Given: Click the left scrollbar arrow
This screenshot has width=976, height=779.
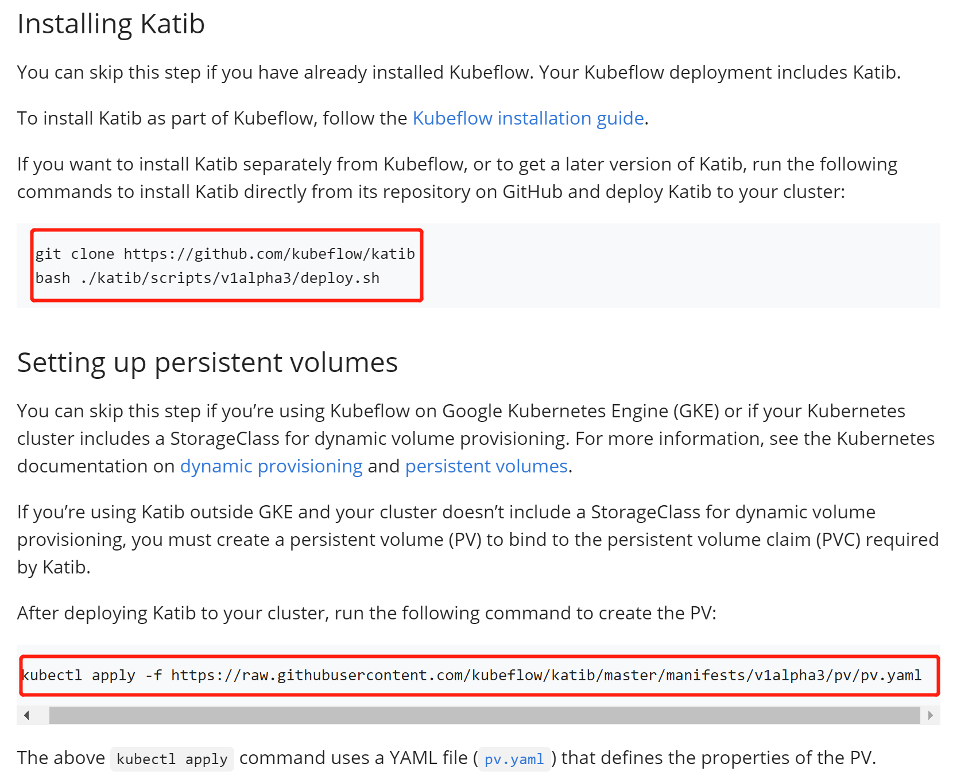Looking at the screenshot, I should click(x=26, y=715).
